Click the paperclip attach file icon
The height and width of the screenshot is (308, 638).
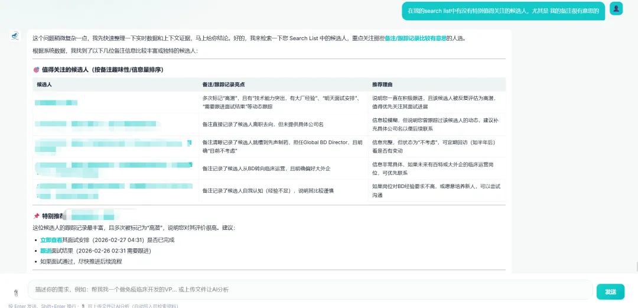pos(16,292)
